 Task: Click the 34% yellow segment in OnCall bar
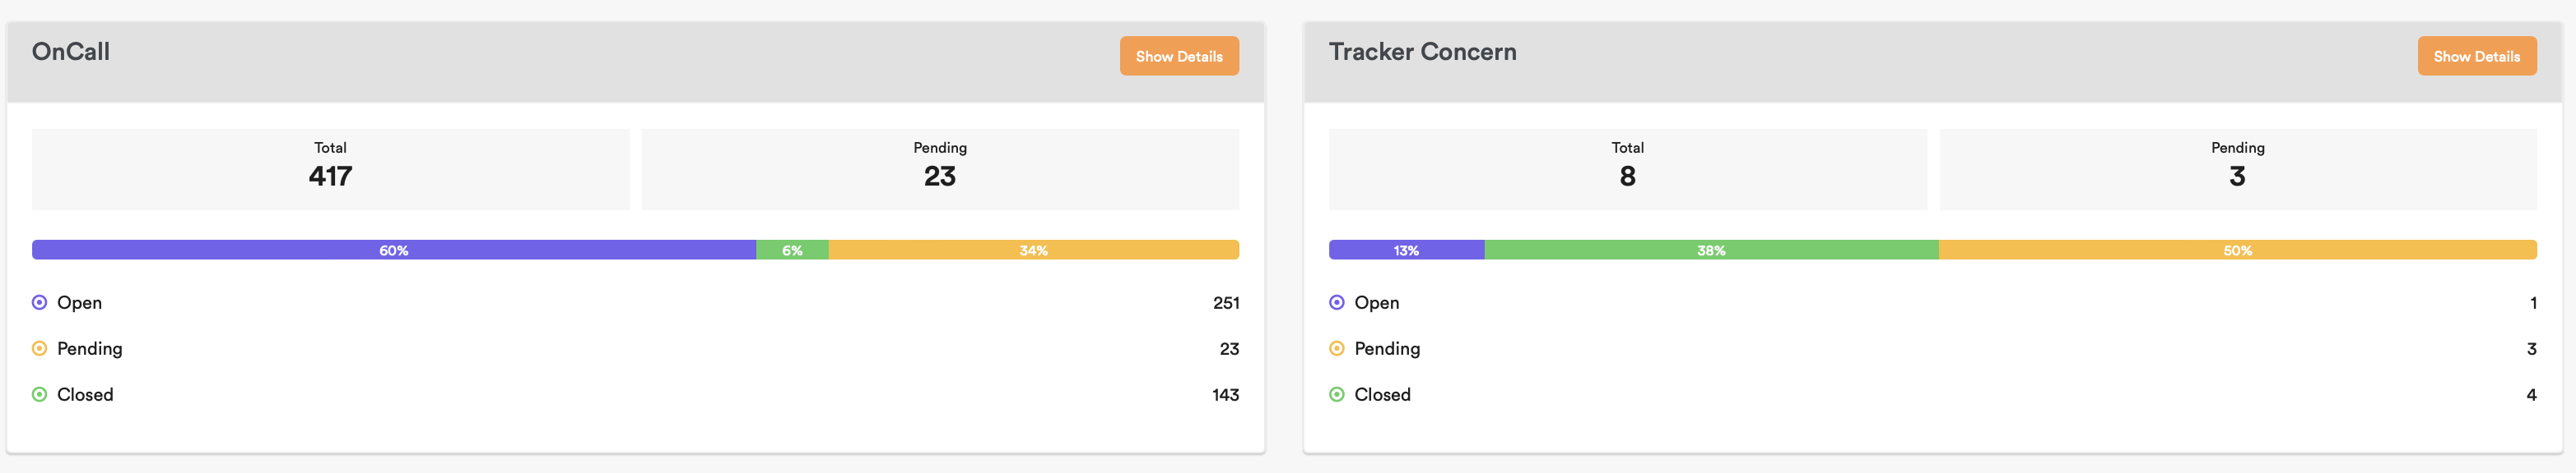pos(1033,250)
